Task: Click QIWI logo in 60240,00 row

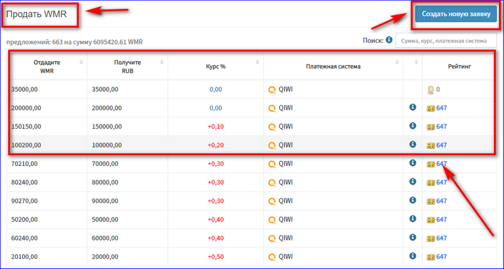Action: coord(272,239)
